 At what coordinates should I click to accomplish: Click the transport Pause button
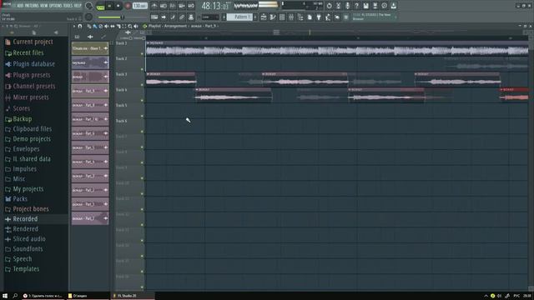pyautogui.click(x=109, y=6)
